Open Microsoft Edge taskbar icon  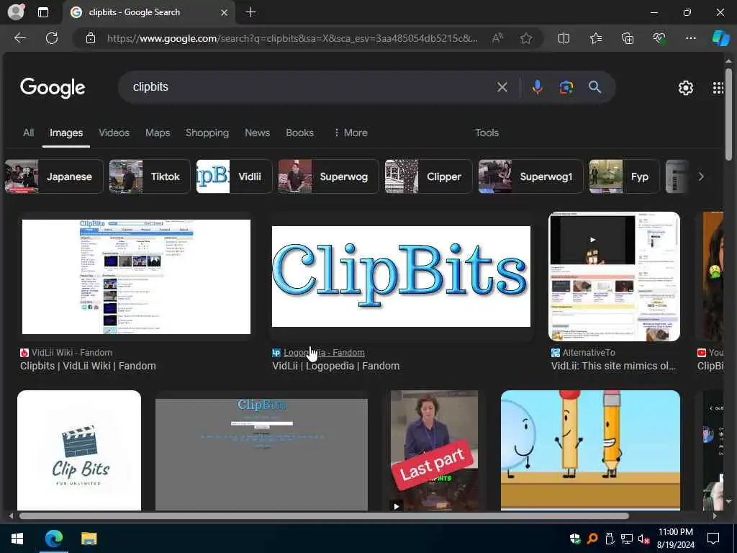tap(53, 539)
